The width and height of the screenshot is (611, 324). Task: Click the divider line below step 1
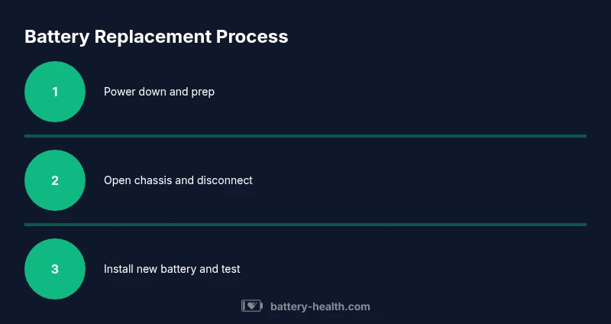point(305,136)
